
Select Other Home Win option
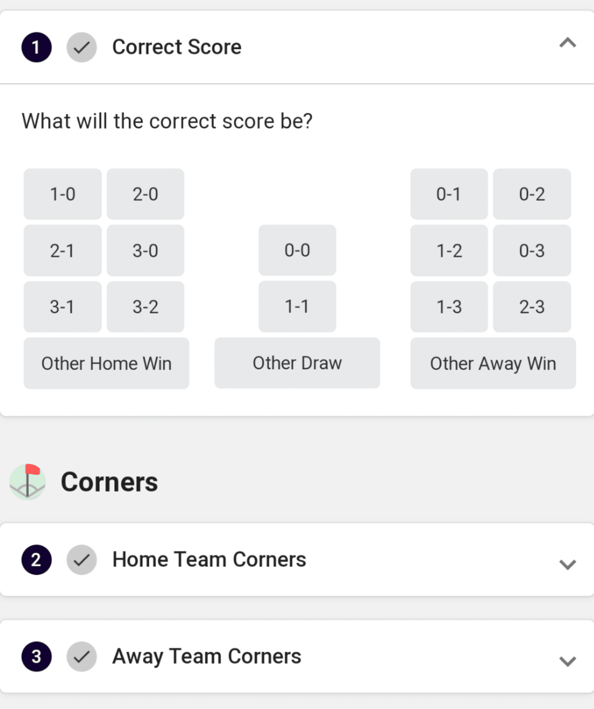(x=106, y=363)
